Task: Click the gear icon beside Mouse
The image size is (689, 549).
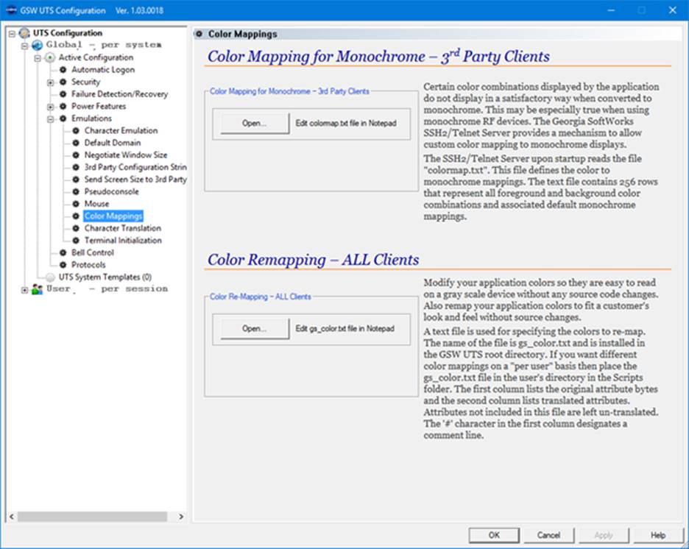Action: tap(76, 204)
